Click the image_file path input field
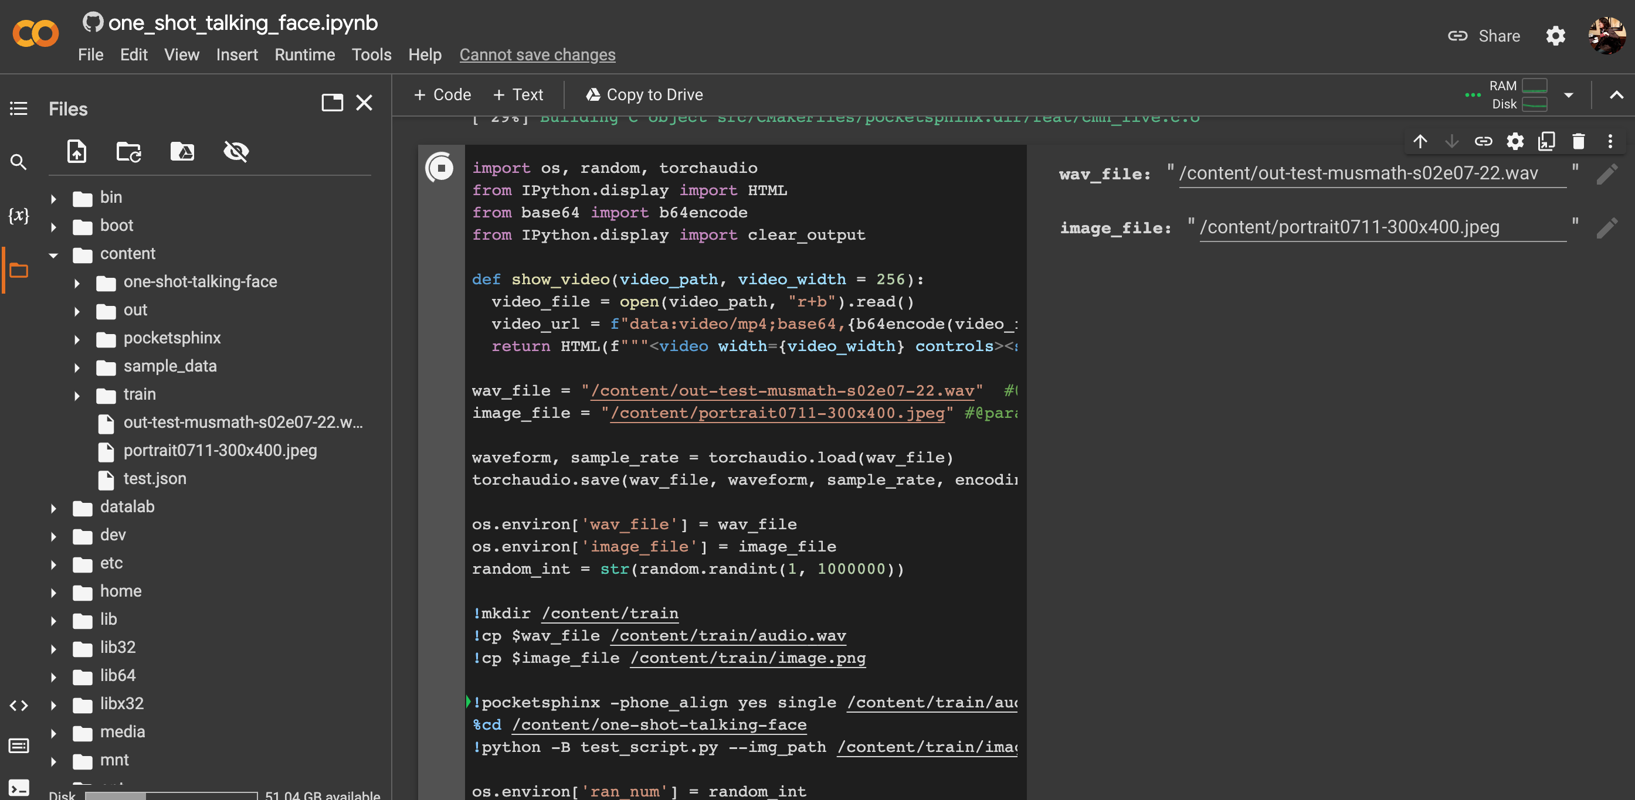 point(1382,227)
